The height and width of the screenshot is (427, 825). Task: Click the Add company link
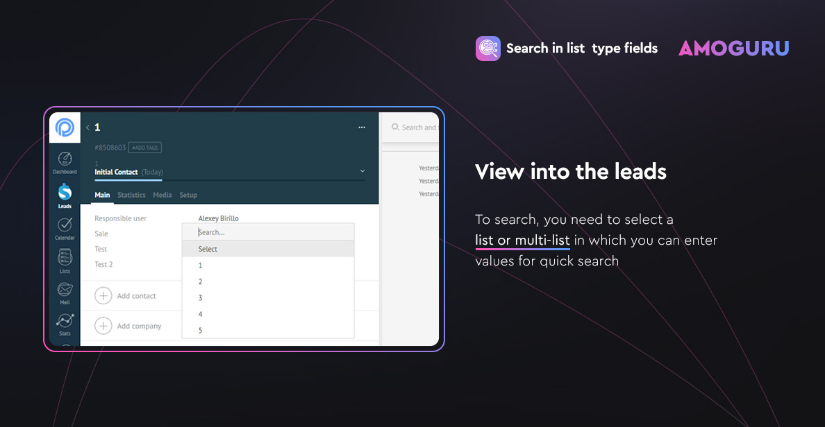pyautogui.click(x=139, y=326)
